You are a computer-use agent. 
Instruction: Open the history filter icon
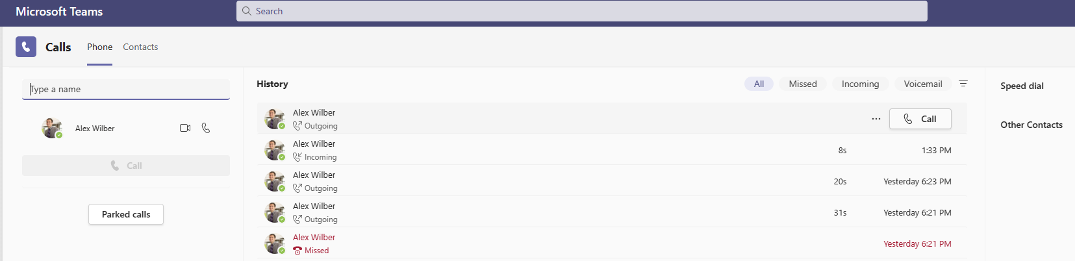[x=963, y=84]
